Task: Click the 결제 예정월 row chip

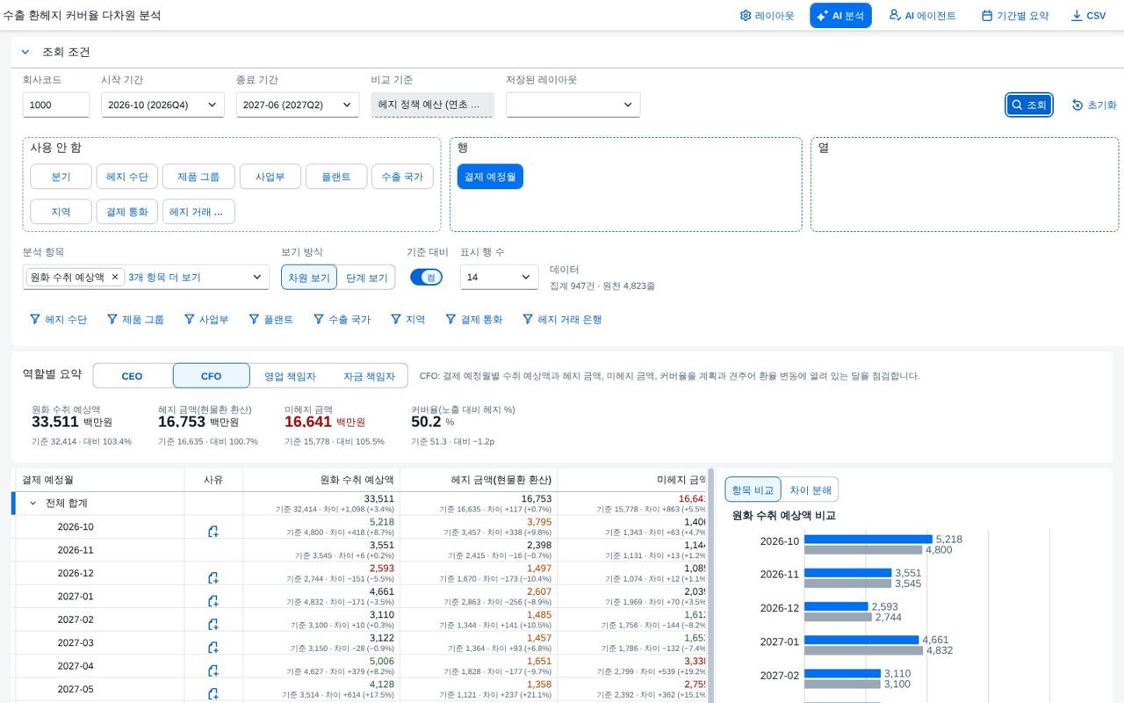Action: tap(490, 177)
